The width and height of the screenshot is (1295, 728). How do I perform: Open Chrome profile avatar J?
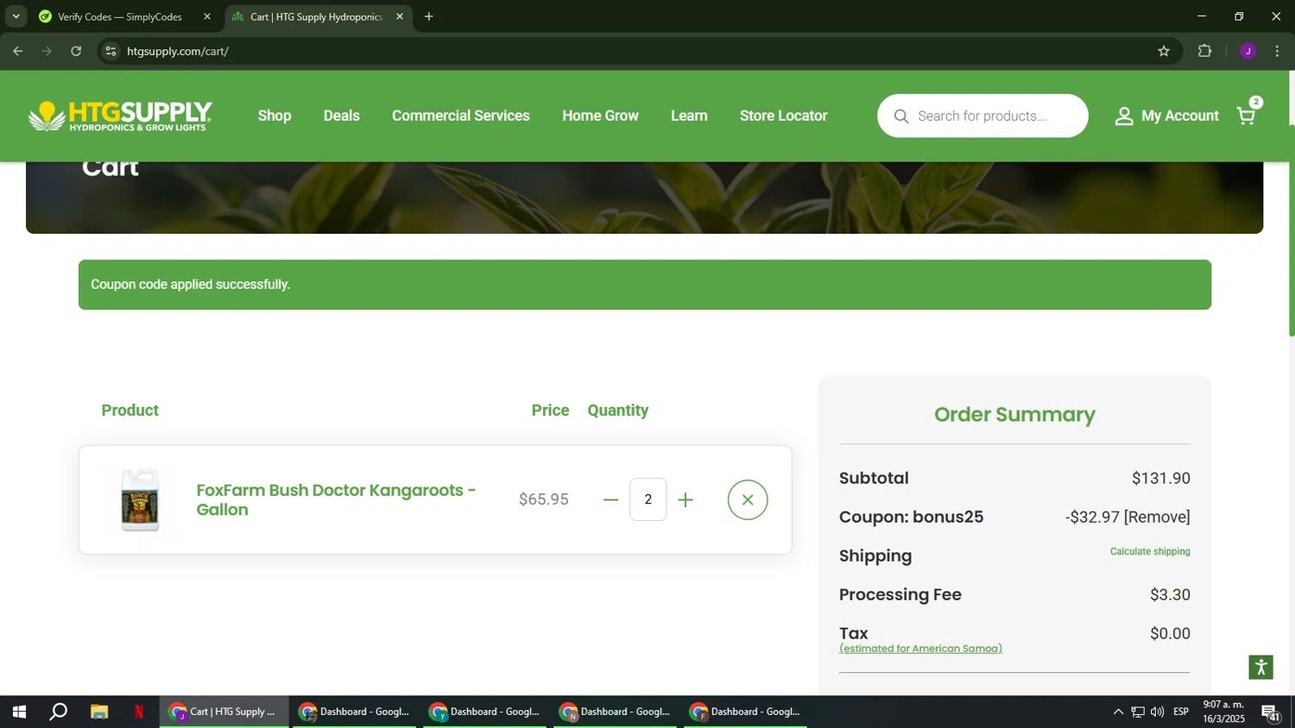click(x=1248, y=52)
